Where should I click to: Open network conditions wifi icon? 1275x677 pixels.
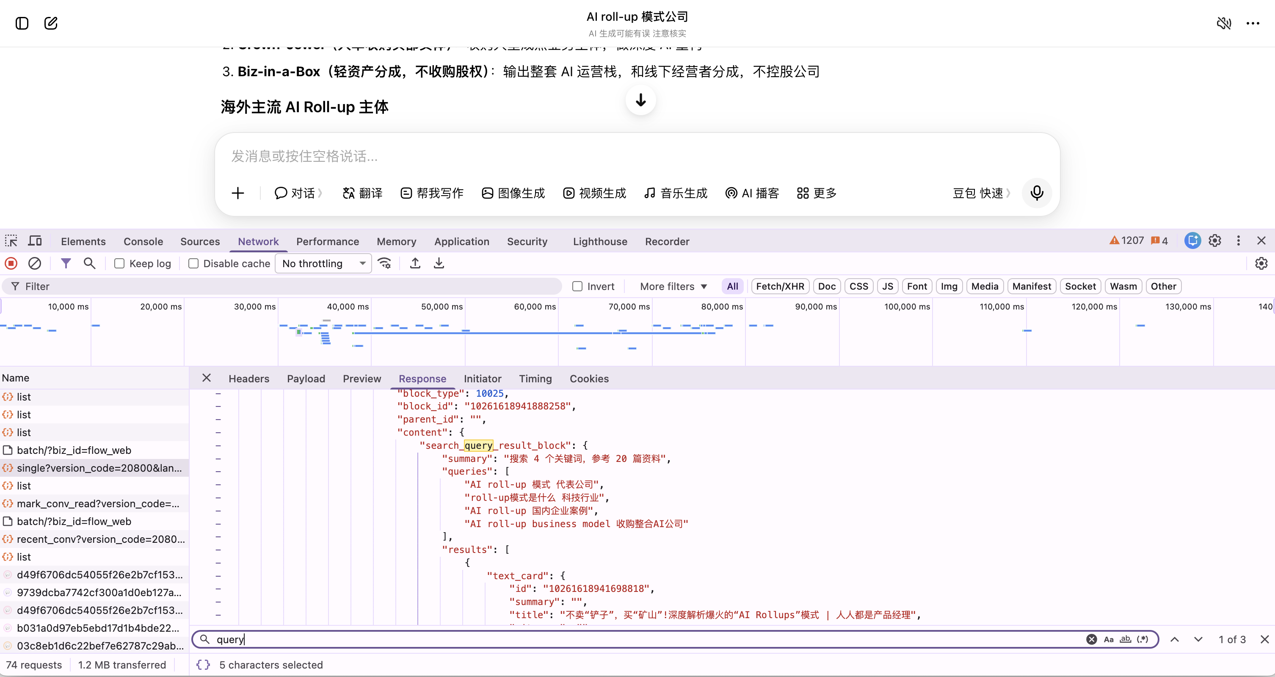click(x=385, y=263)
